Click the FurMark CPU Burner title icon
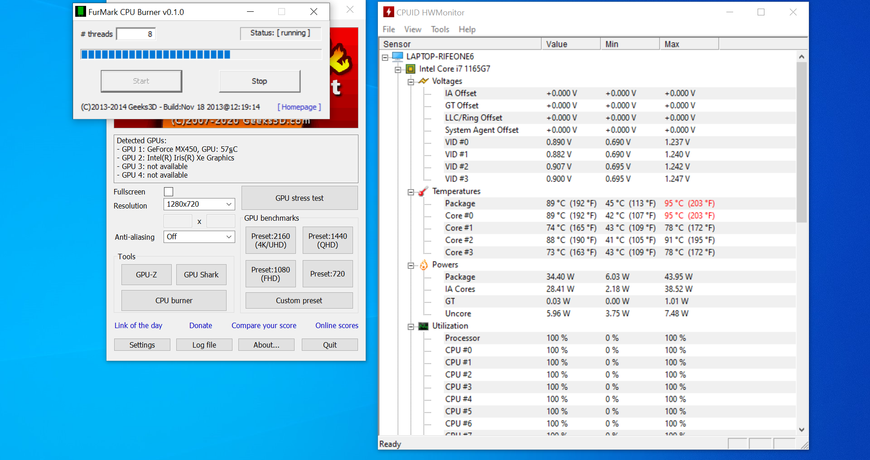 click(80, 12)
